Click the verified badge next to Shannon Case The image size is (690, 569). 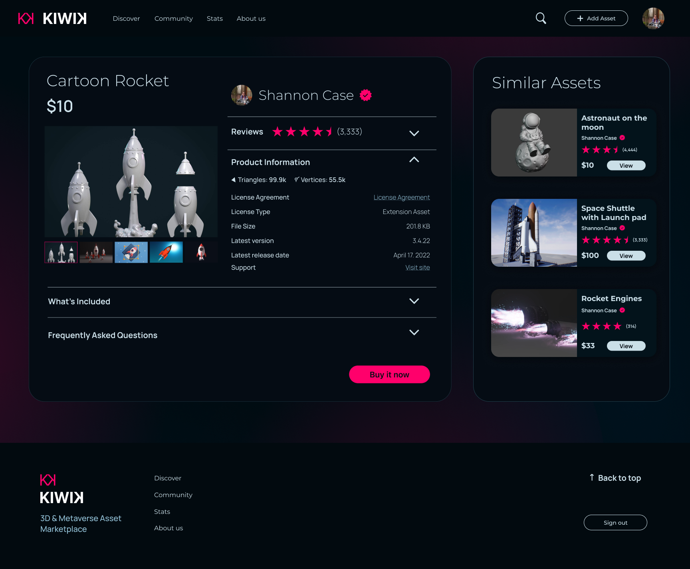(365, 95)
